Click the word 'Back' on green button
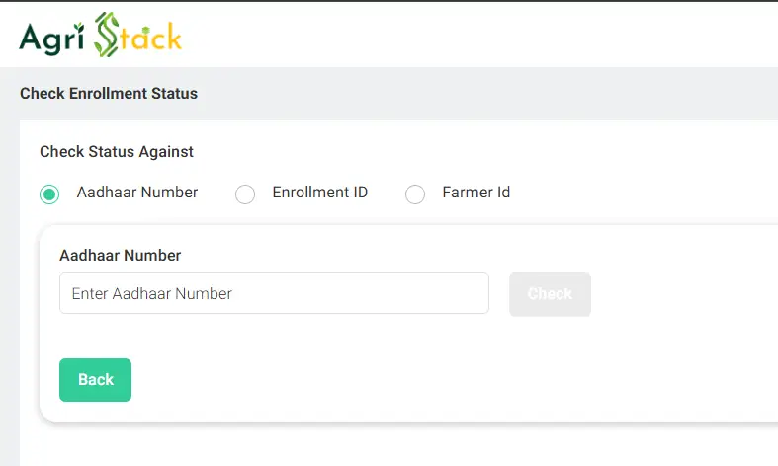This screenshot has height=466, width=778. point(95,380)
